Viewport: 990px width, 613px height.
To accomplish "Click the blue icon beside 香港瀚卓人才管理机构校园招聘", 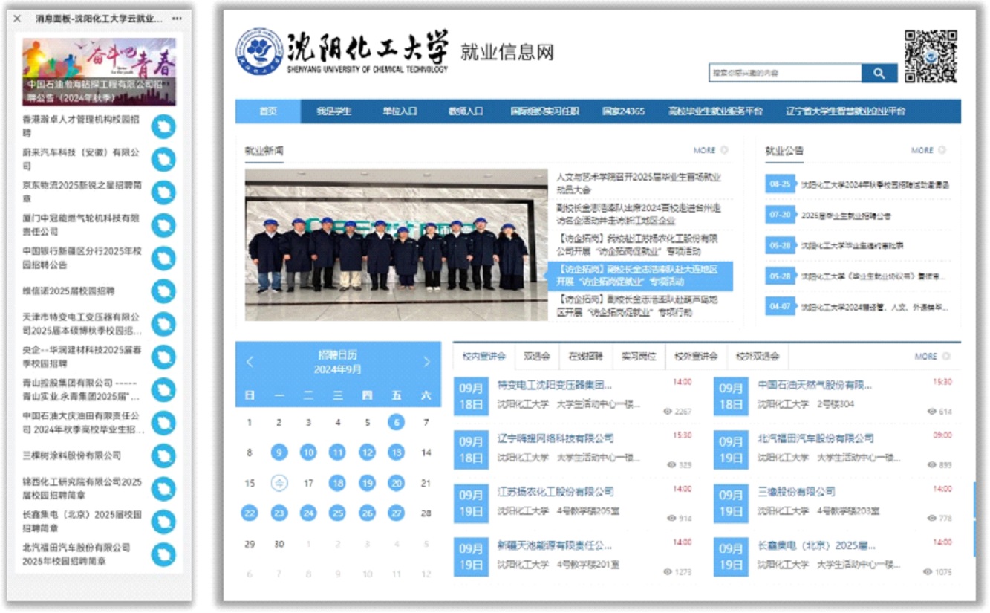I will coord(163,127).
